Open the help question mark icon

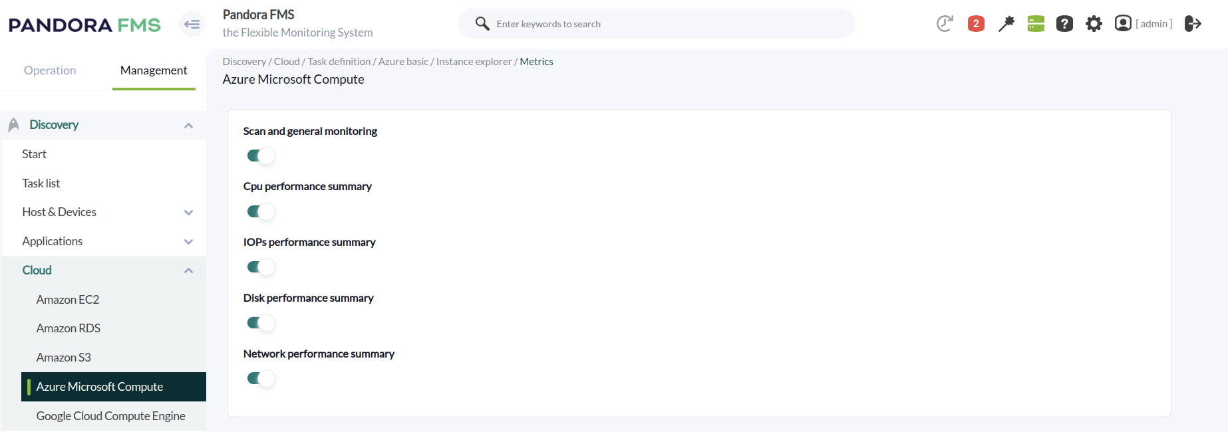click(1064, 24)
